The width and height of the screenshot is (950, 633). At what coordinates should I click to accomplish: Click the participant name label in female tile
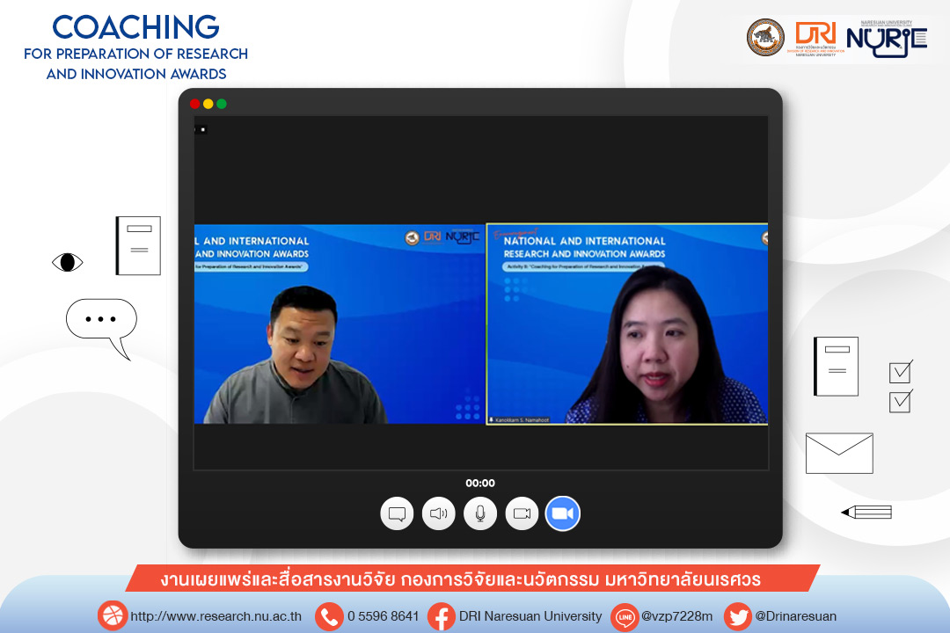coord(519,419)
